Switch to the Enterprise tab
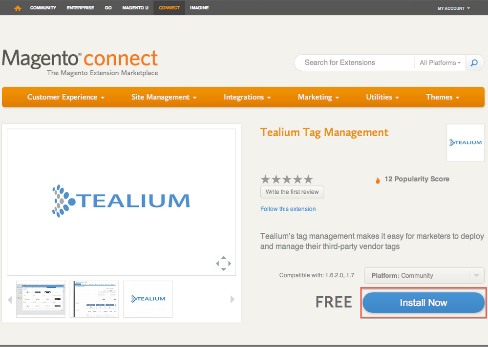The image size is (488, 347). pyautogui.click(x=80, y=8)
